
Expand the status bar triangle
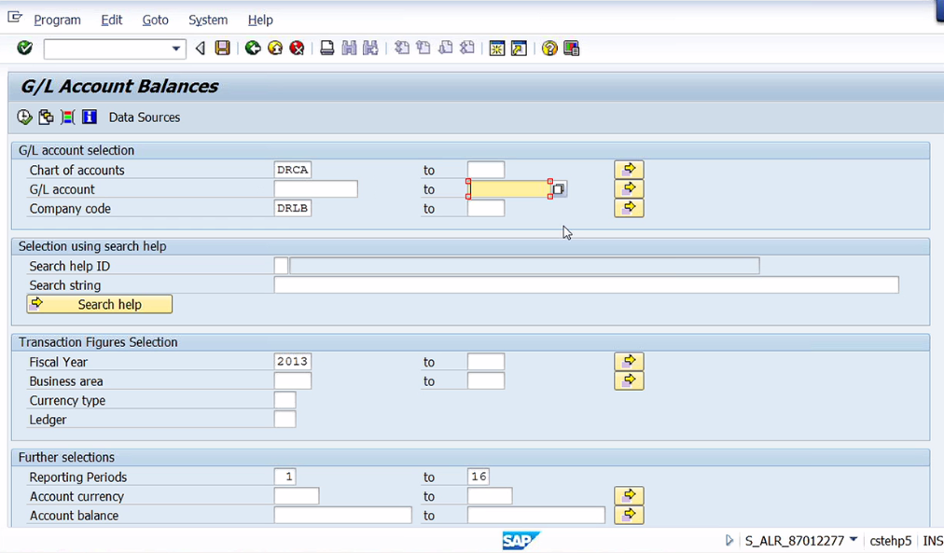(729, 540)
